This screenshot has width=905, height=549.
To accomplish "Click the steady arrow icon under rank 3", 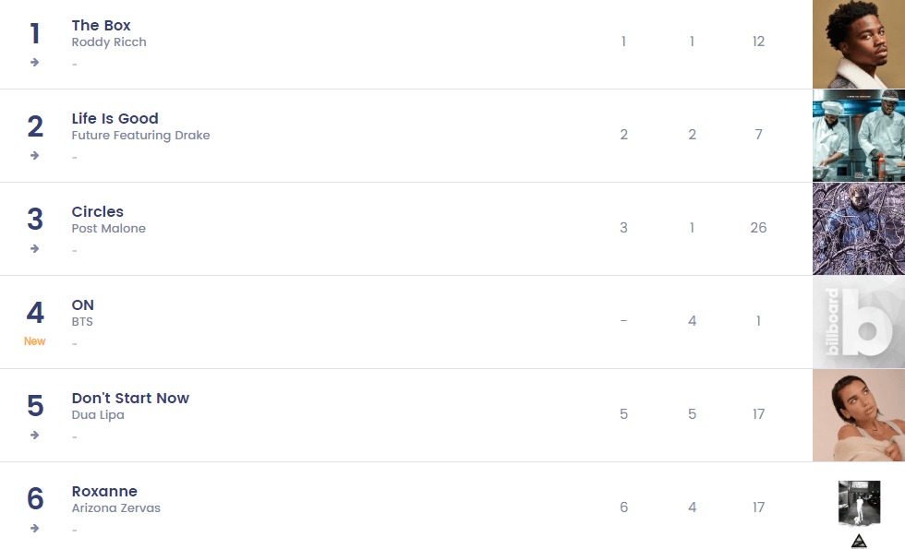I will [35, 249].
